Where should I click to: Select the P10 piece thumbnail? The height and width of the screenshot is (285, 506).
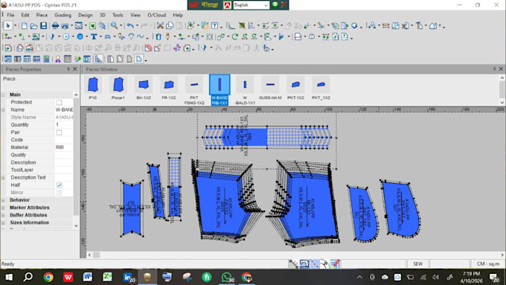pos(93,88)
